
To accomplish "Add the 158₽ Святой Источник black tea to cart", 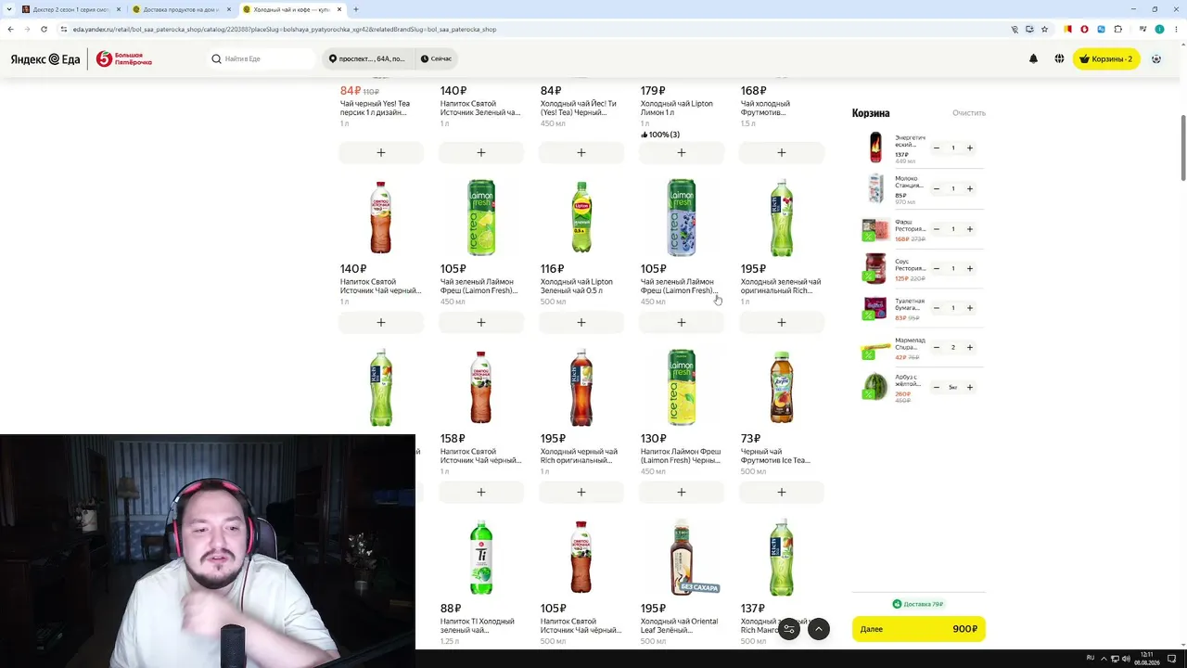I will point(481,492).
